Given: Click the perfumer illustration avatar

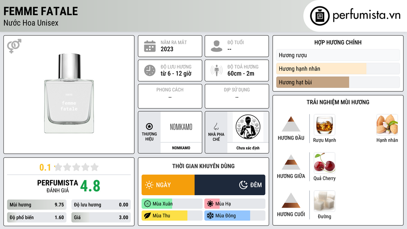Looking at the screenshot, I should pos(248,127).
